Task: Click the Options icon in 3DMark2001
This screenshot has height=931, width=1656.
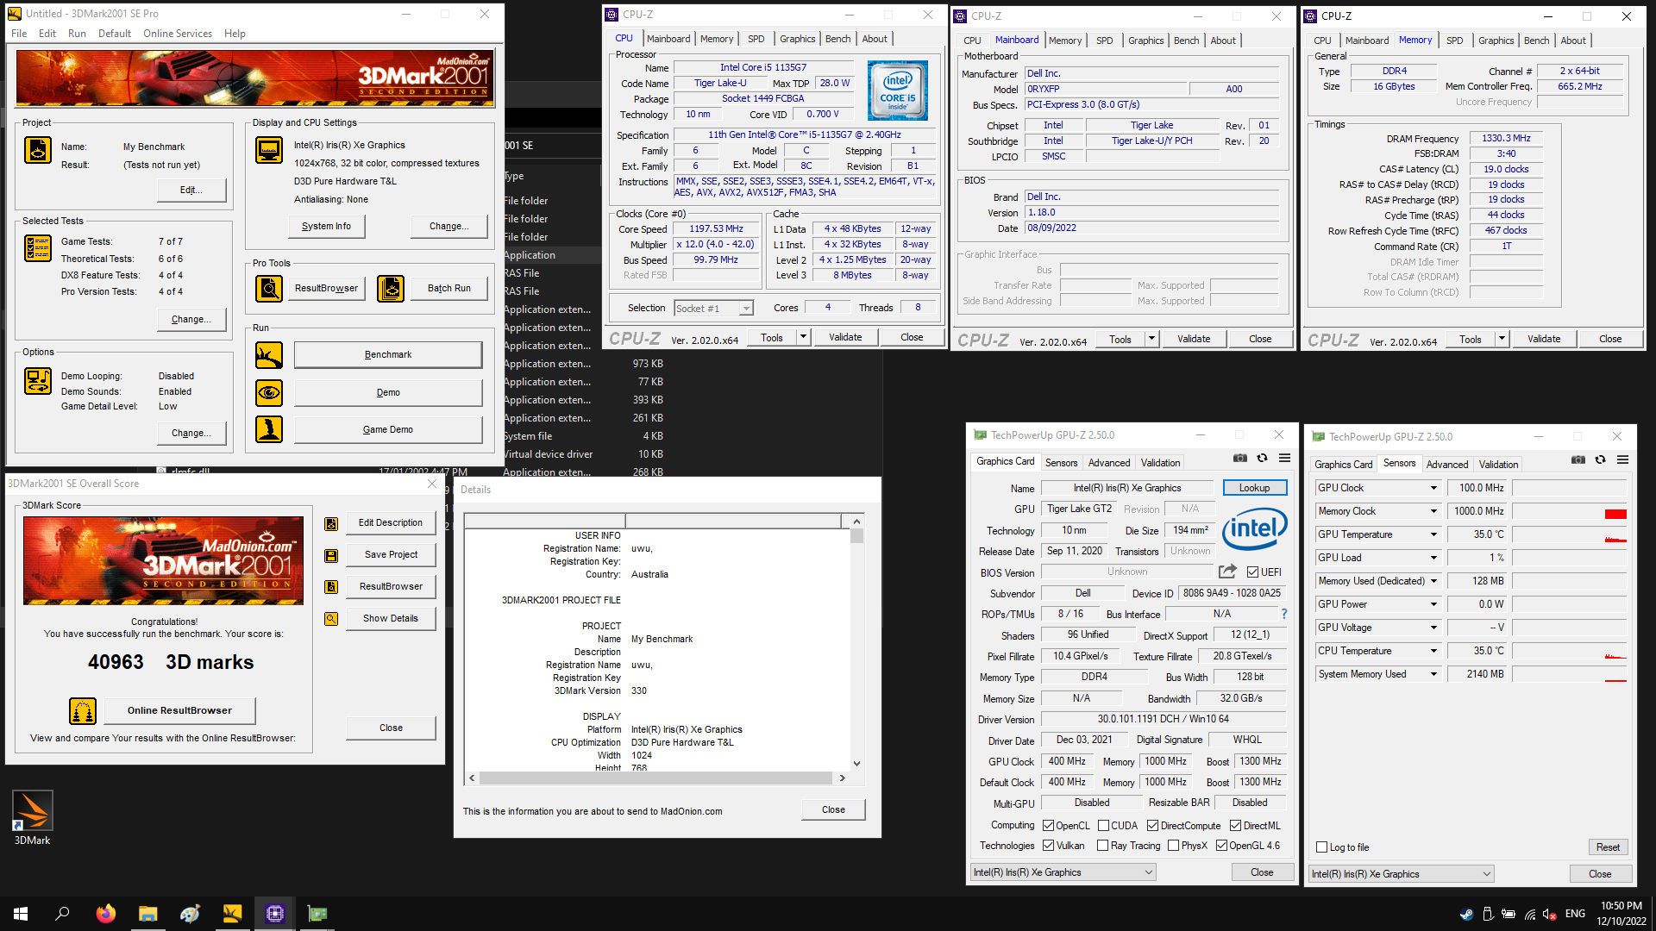Action: coord(38,381)
